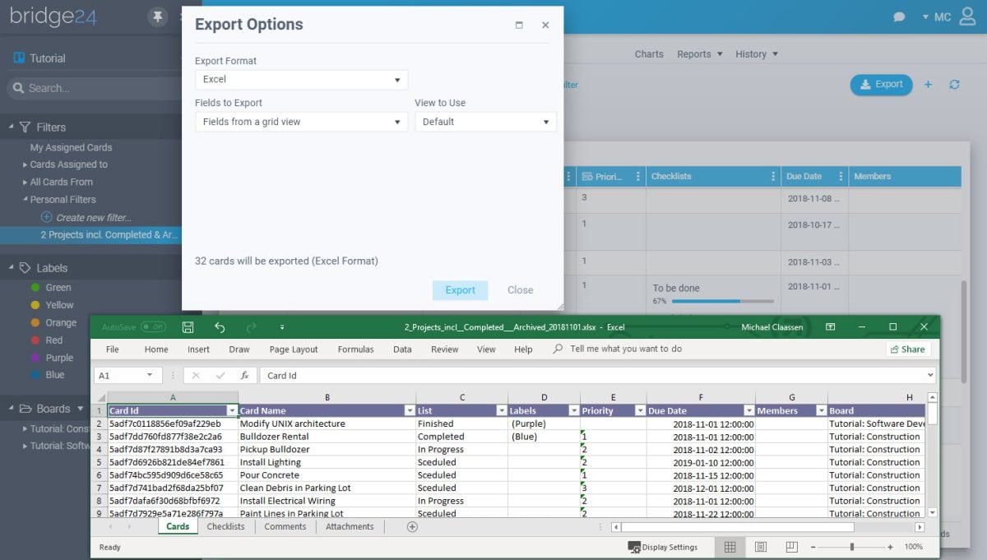Open the Card Id column filter dropdown
Image resolution: width=987 pixels, height=560 pixels.
pyautogui.click(x=231, y=410)
